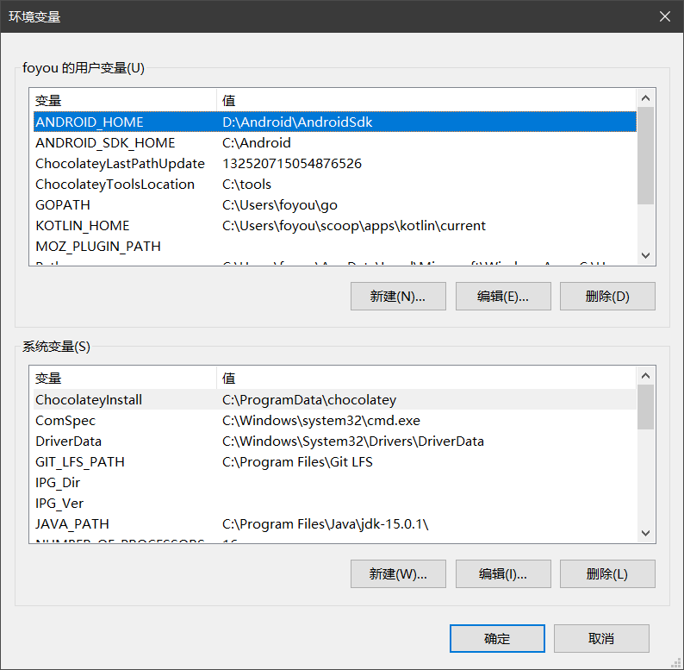
Task: Select the JAVA_PATH system variable
Action: click(x=72, y=524)
